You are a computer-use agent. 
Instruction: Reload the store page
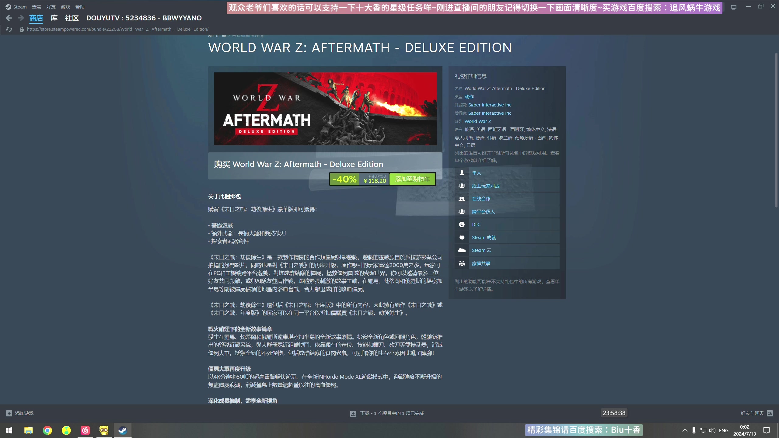[9, 29]
